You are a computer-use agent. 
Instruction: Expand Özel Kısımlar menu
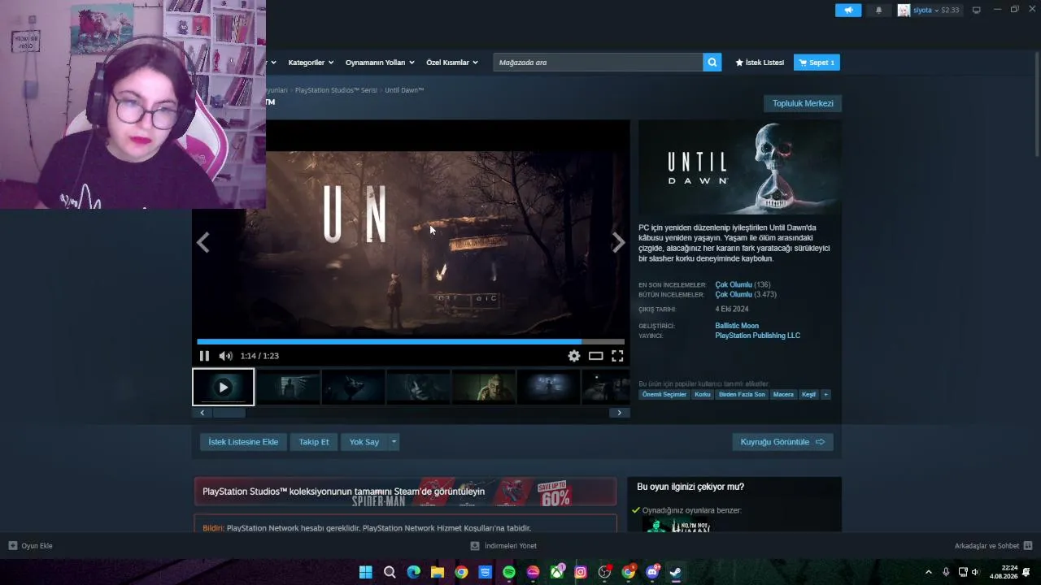point(452,63)
